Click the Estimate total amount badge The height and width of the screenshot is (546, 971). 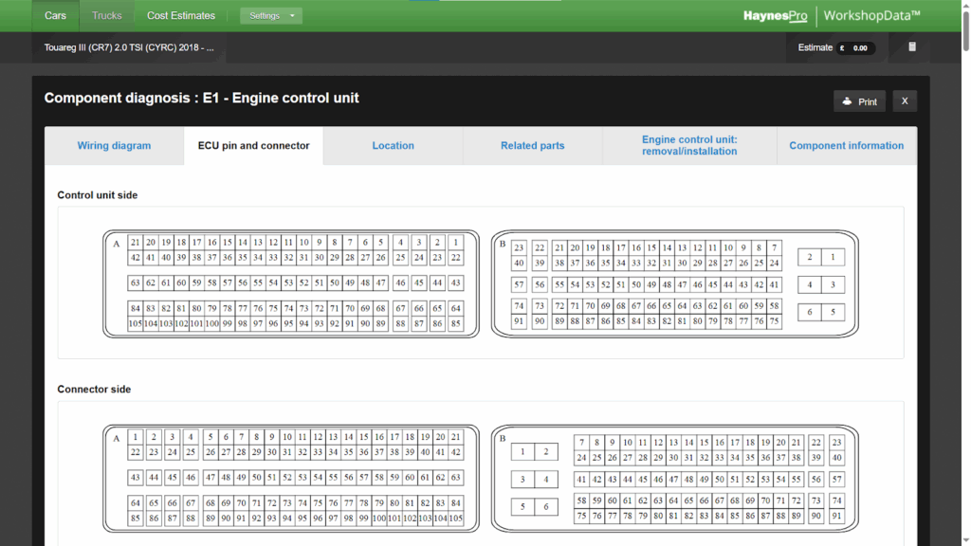(x=854, y=47)
